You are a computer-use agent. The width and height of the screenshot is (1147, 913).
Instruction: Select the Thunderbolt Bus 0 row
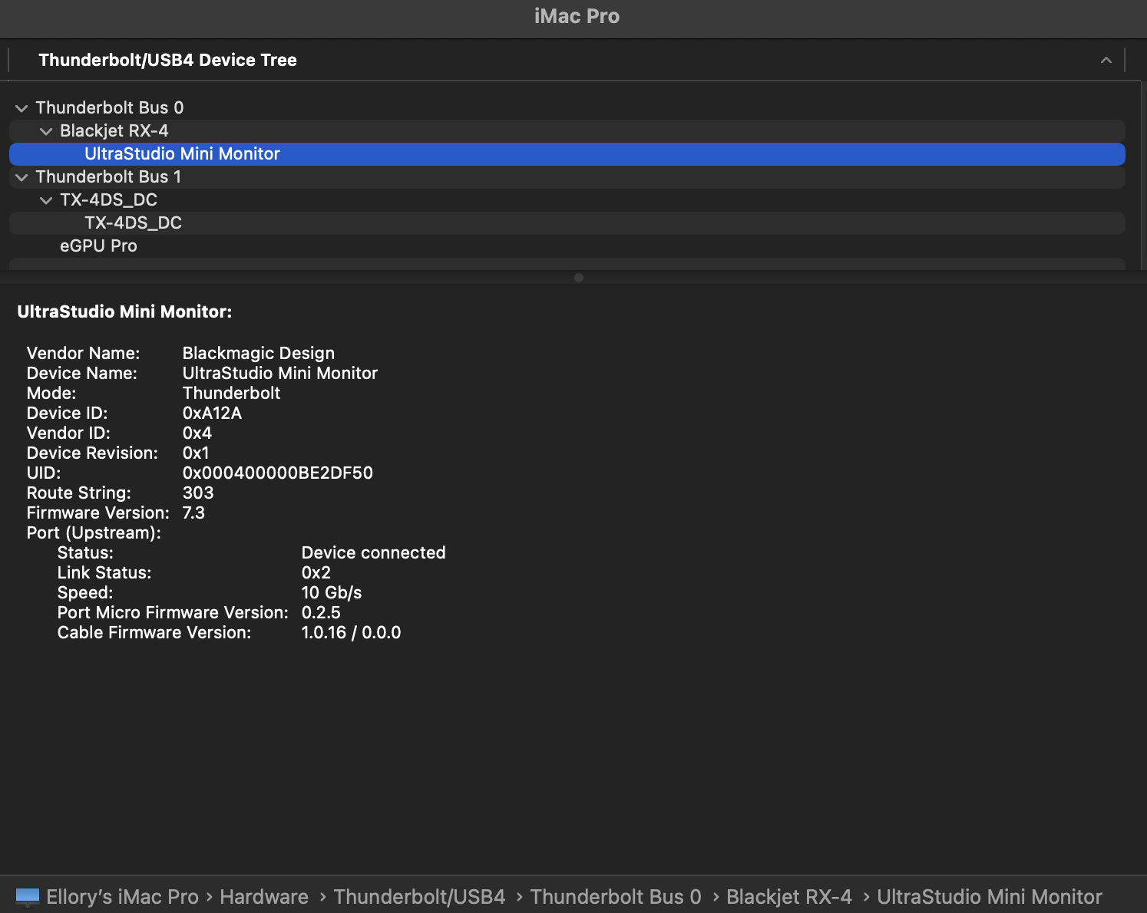pyautogui.click(x=567, y=107)
